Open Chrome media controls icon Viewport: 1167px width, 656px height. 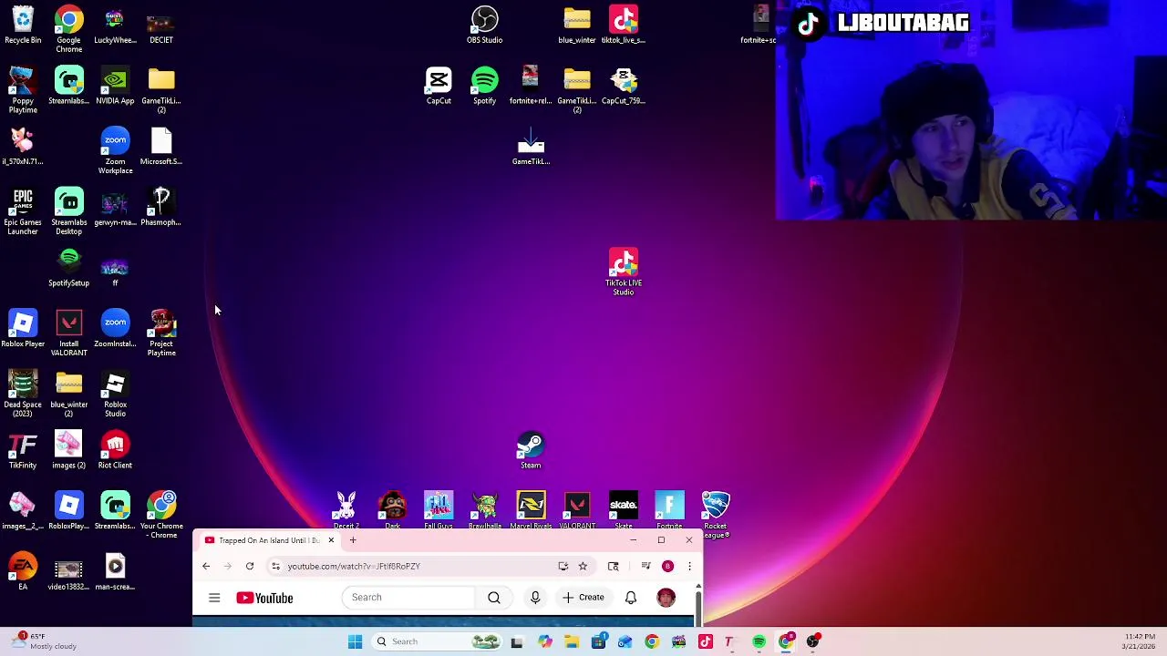[x=645, y=566]
